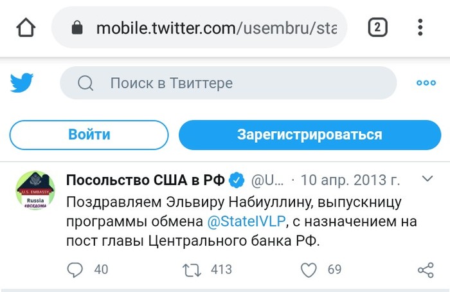Open the Chrome three-dot vertical menu
Screen dimensions: 450x292
[420, 28]
